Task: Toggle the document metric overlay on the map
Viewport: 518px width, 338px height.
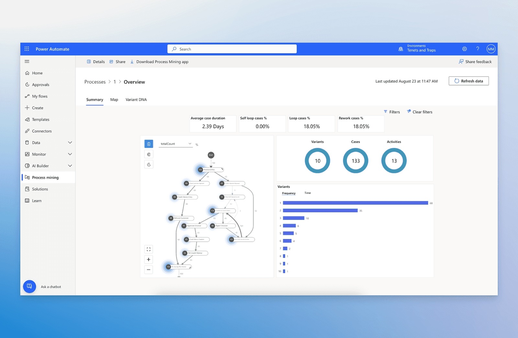Action: tap(149, 144)
